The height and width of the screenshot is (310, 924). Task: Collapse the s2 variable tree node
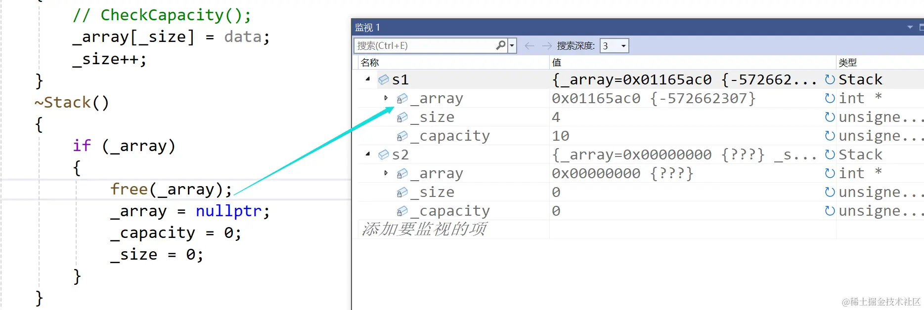[x=367, y=154]
